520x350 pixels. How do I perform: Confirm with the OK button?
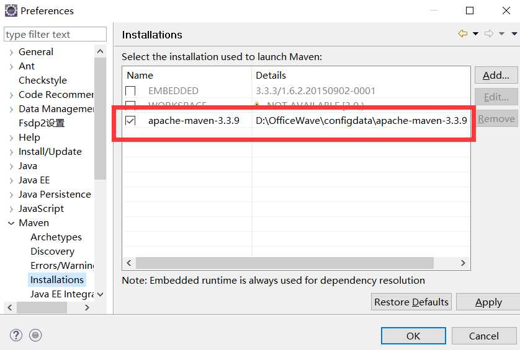point(413,336)
